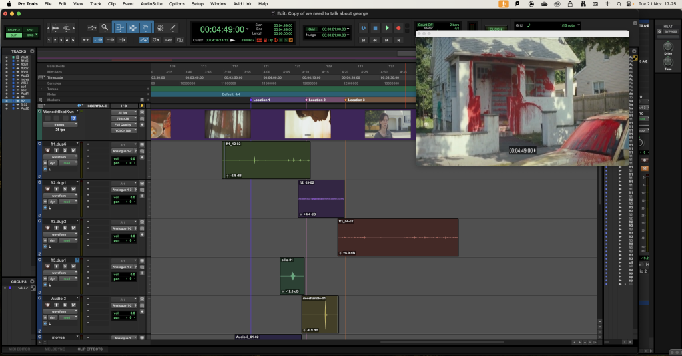The image size is (682, 356).
Task: Click the Stop transport button
Action: coord(375,28)
